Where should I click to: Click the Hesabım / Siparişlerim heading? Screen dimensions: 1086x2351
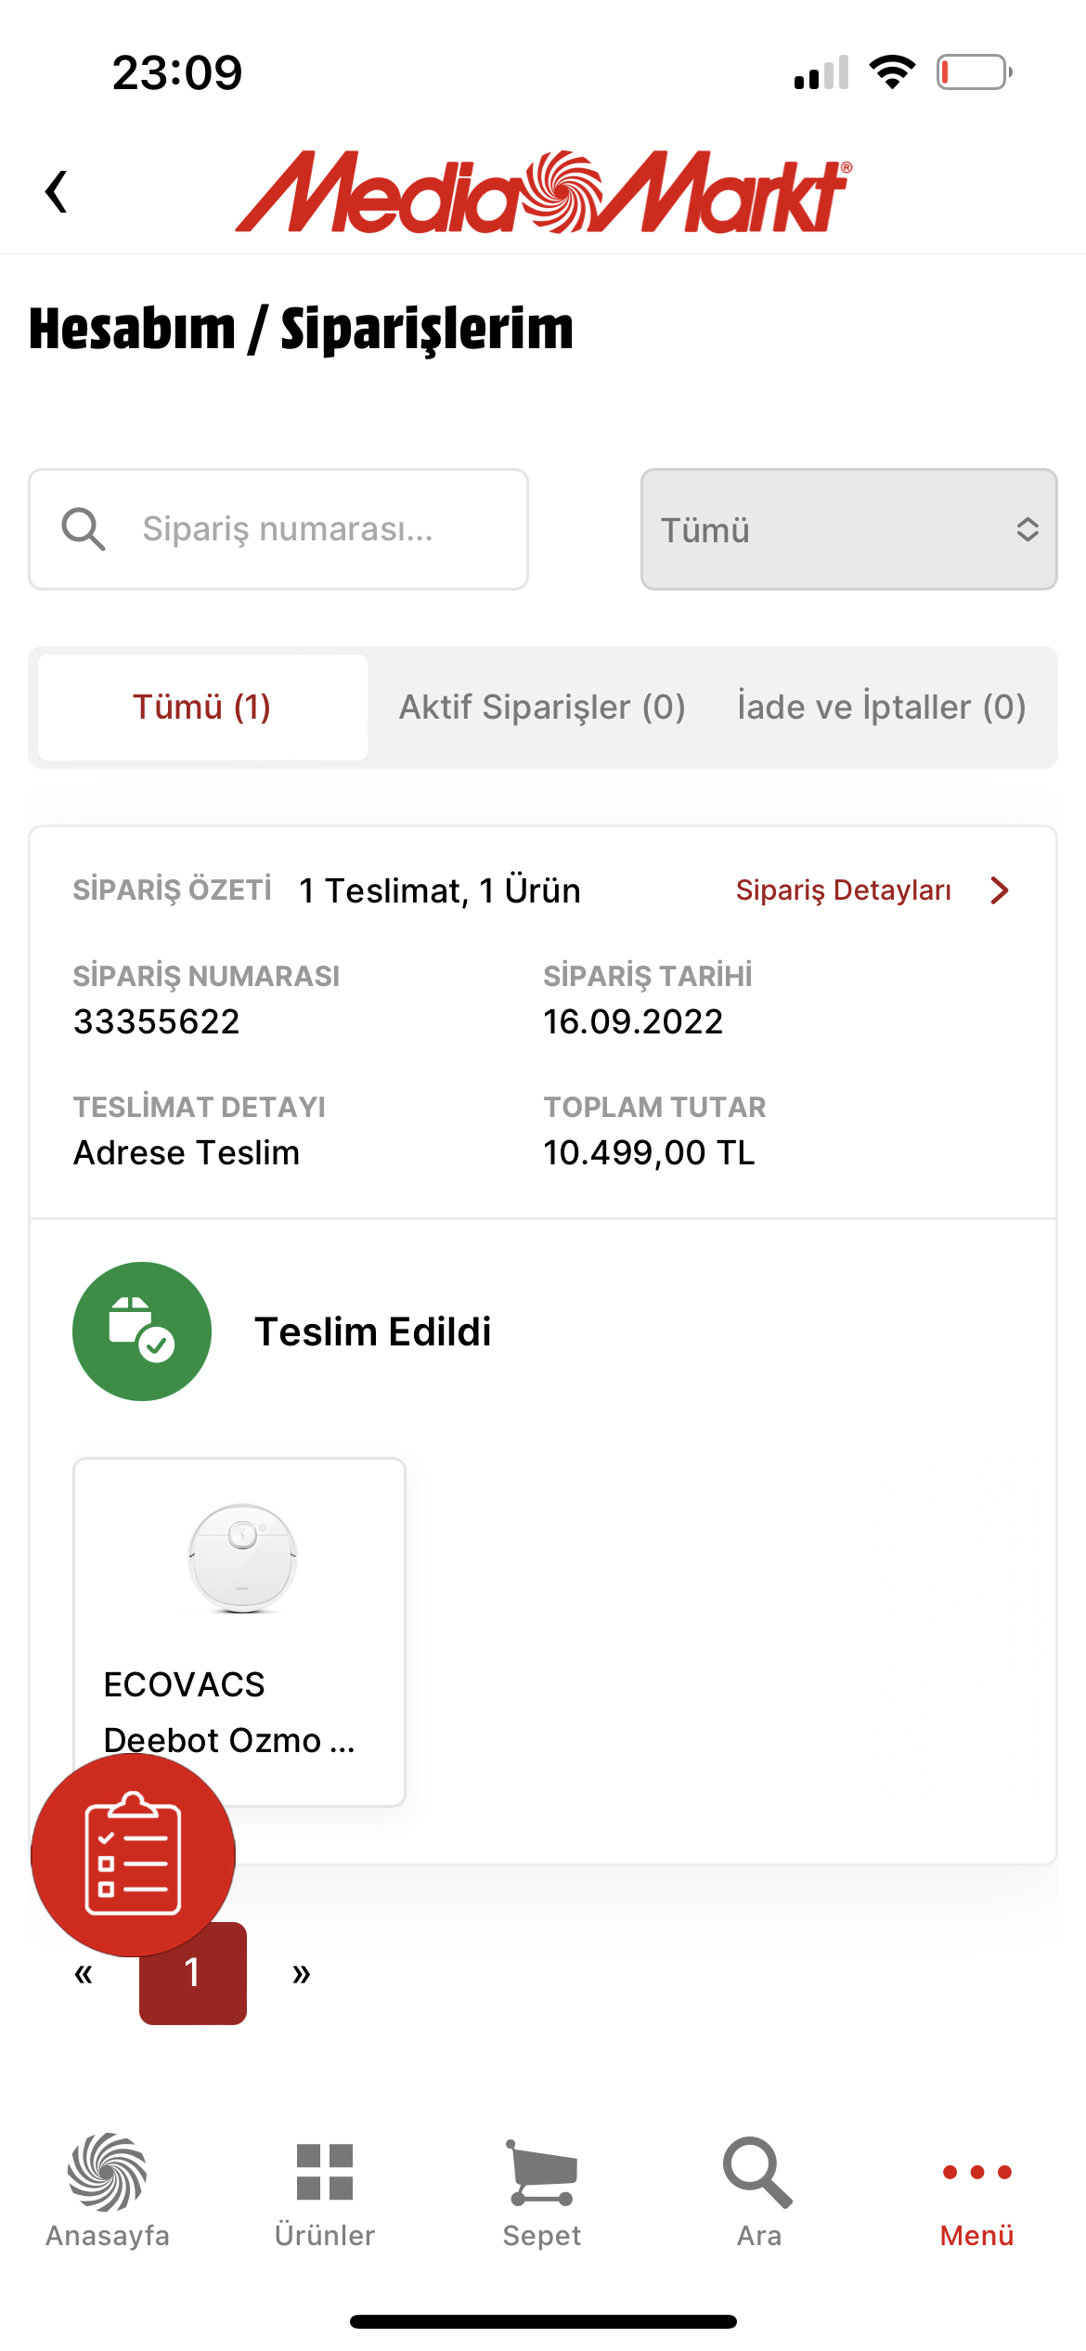[x=302, y=329]
